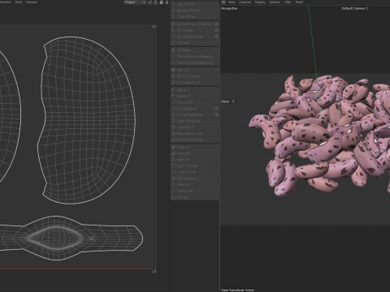Viewport: 390px width, 292px height.
Task: Click the icon right after the Project dropdown
Action: pyautogui.click(x=149, y=2)
